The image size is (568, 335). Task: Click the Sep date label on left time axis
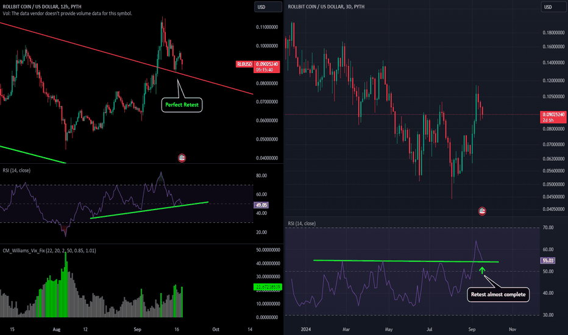[x=137, y=329]
